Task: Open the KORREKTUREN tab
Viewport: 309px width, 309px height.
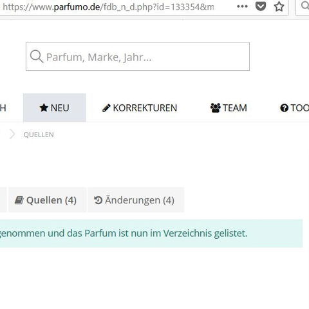Action: click(140, 108)
